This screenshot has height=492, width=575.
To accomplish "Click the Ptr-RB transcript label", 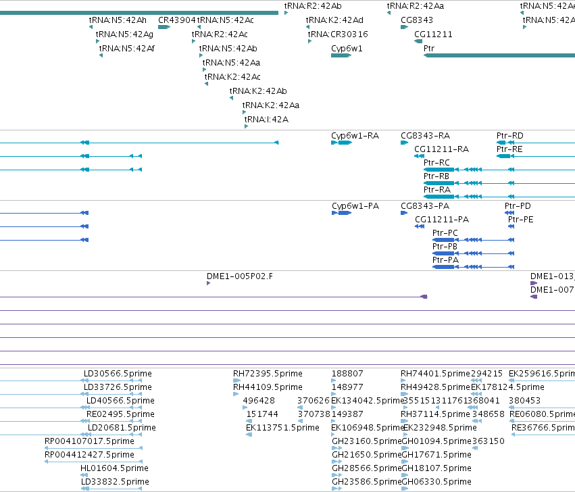I will pos(436,176).
